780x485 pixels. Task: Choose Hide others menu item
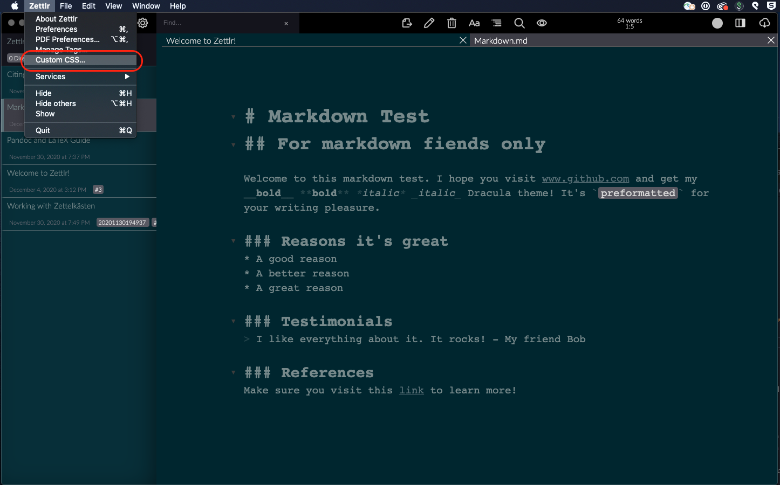pos(80,103)
